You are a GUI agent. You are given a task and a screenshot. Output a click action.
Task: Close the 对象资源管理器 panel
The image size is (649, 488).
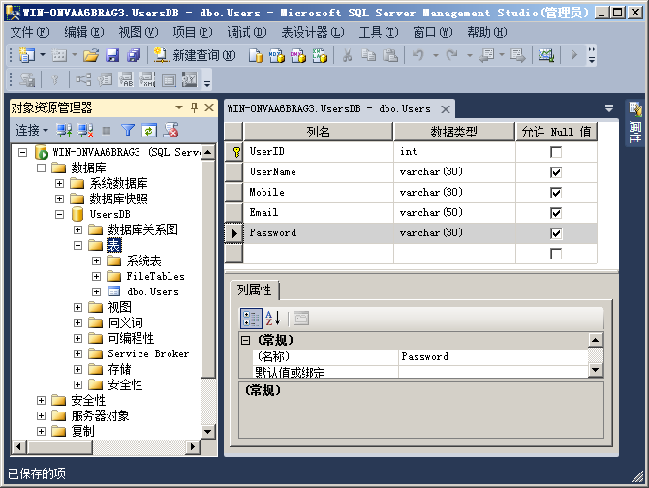point(209,107)
